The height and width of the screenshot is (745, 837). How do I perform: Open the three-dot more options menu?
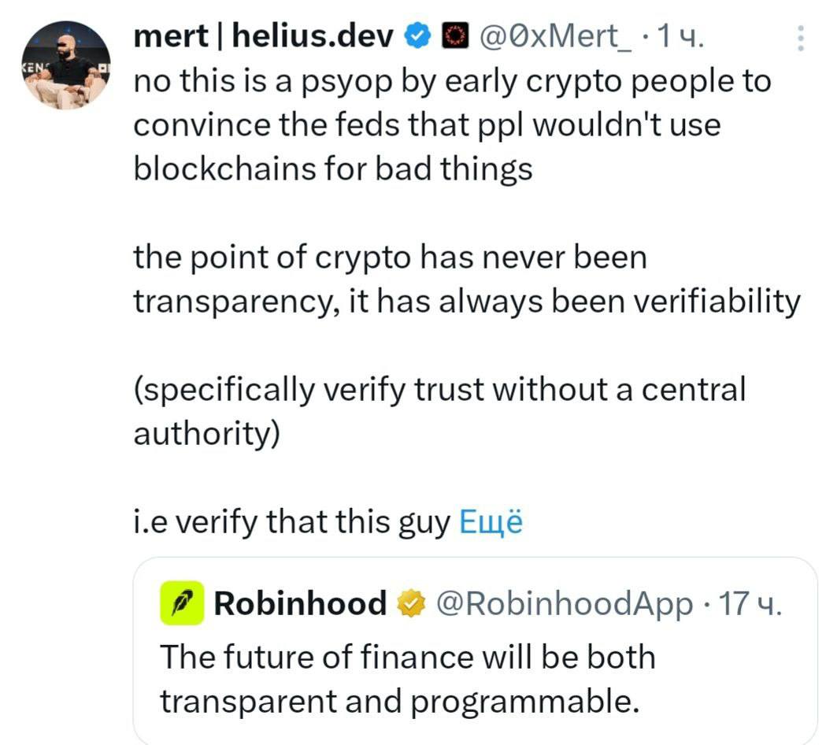point(801,38)
